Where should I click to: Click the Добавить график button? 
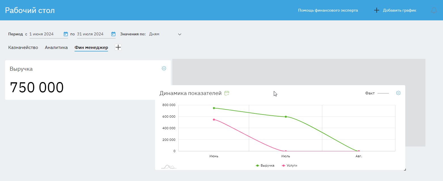coord(395,10)
